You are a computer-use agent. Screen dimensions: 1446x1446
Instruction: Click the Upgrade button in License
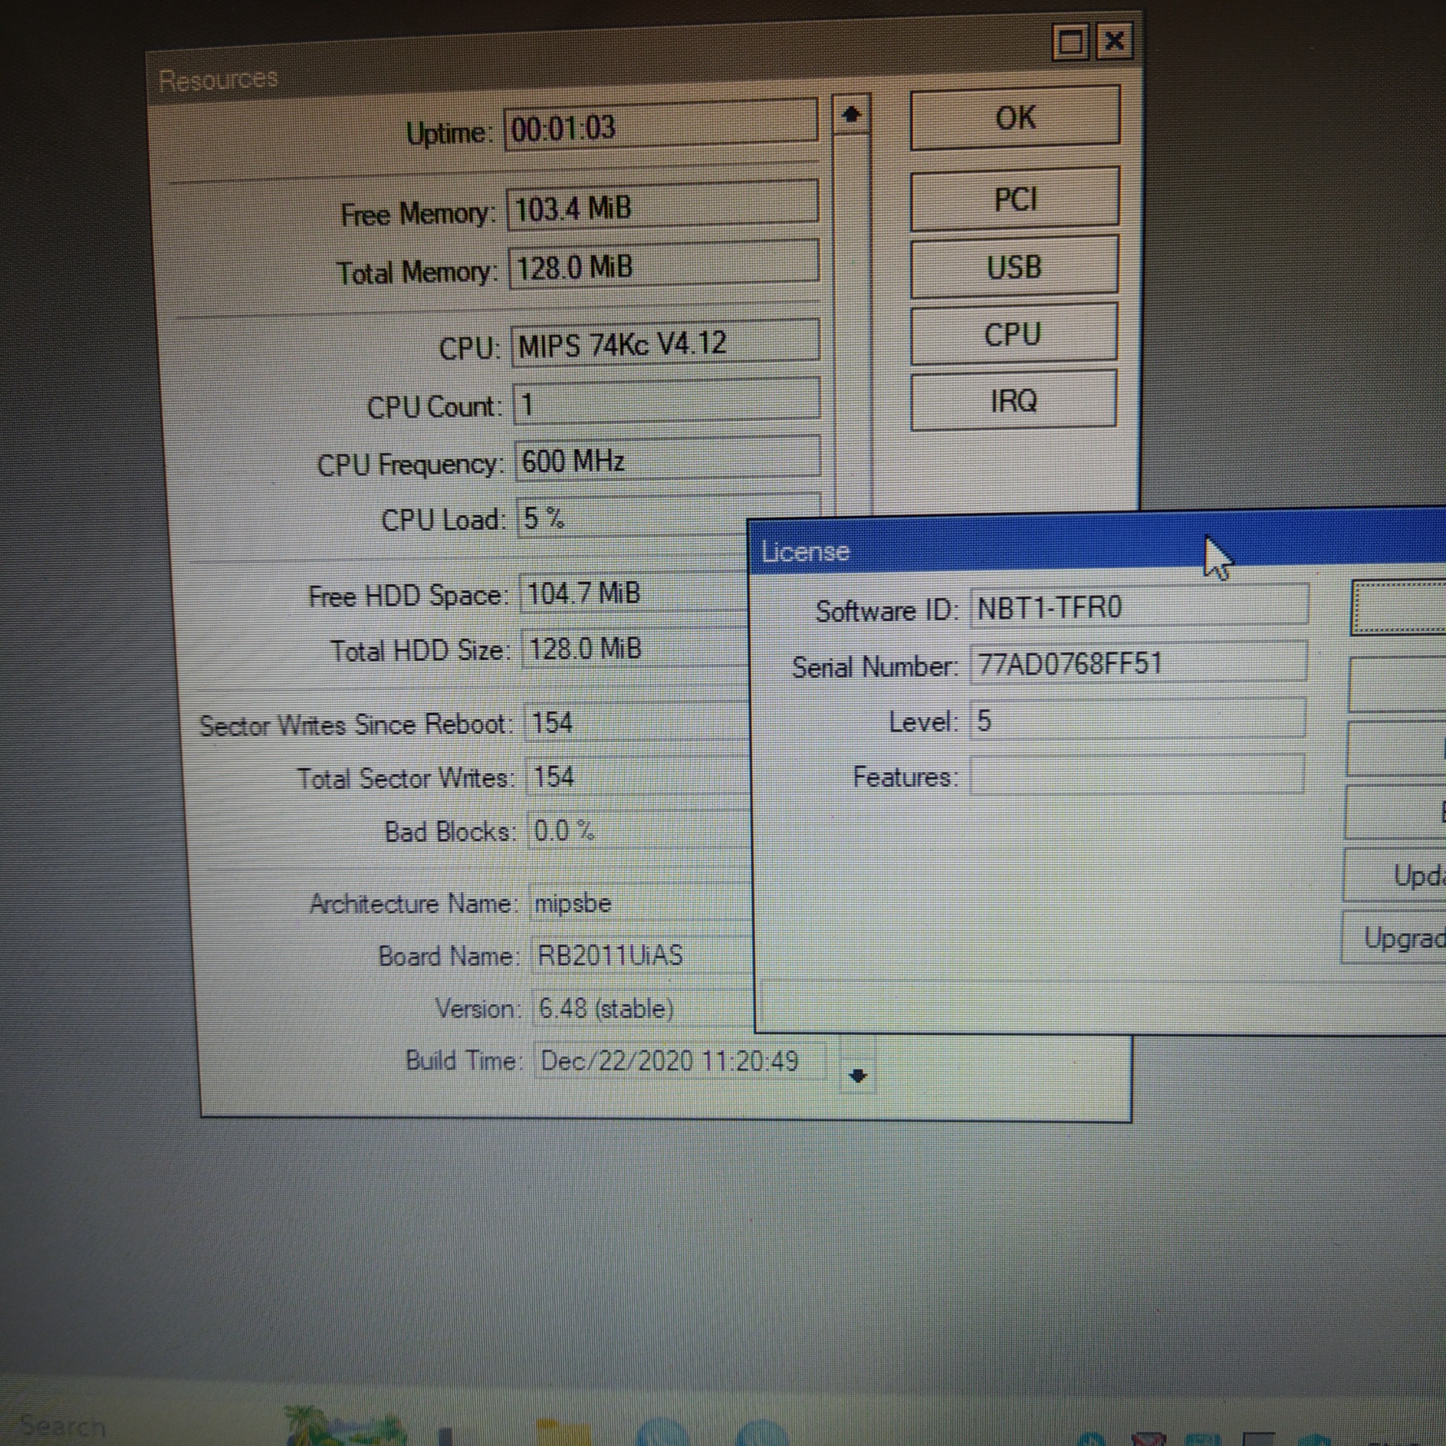point(1398,937)
